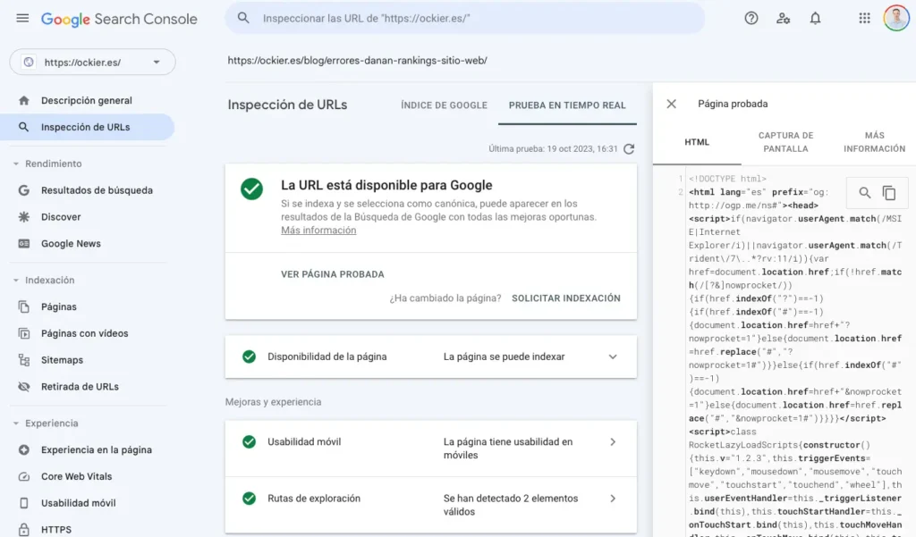Open the MÁS INFORMACIÓN tab

(874, 142)
